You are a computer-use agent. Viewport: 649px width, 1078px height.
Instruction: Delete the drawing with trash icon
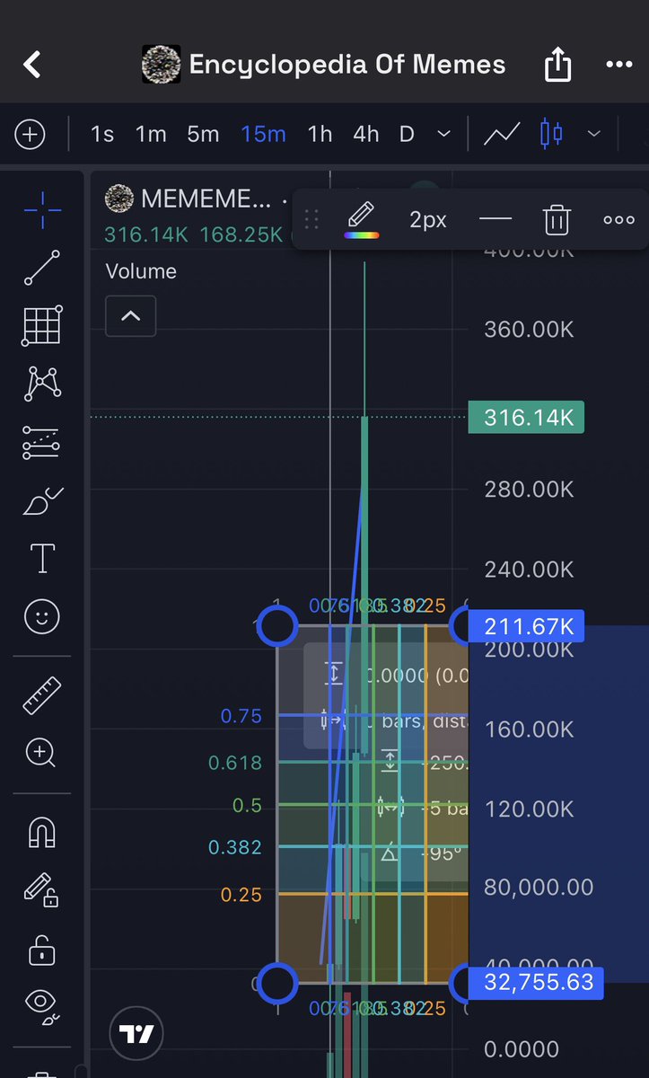[x=557, y=219]
